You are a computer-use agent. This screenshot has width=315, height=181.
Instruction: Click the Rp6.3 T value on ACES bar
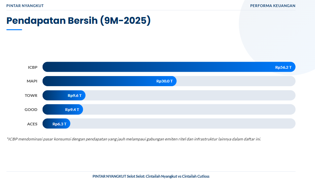pos(59,124)
